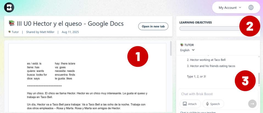This screenshot has height=113, width=263.
Task: Click the Brisk Boost logo icon
Action: pos(9,8)
